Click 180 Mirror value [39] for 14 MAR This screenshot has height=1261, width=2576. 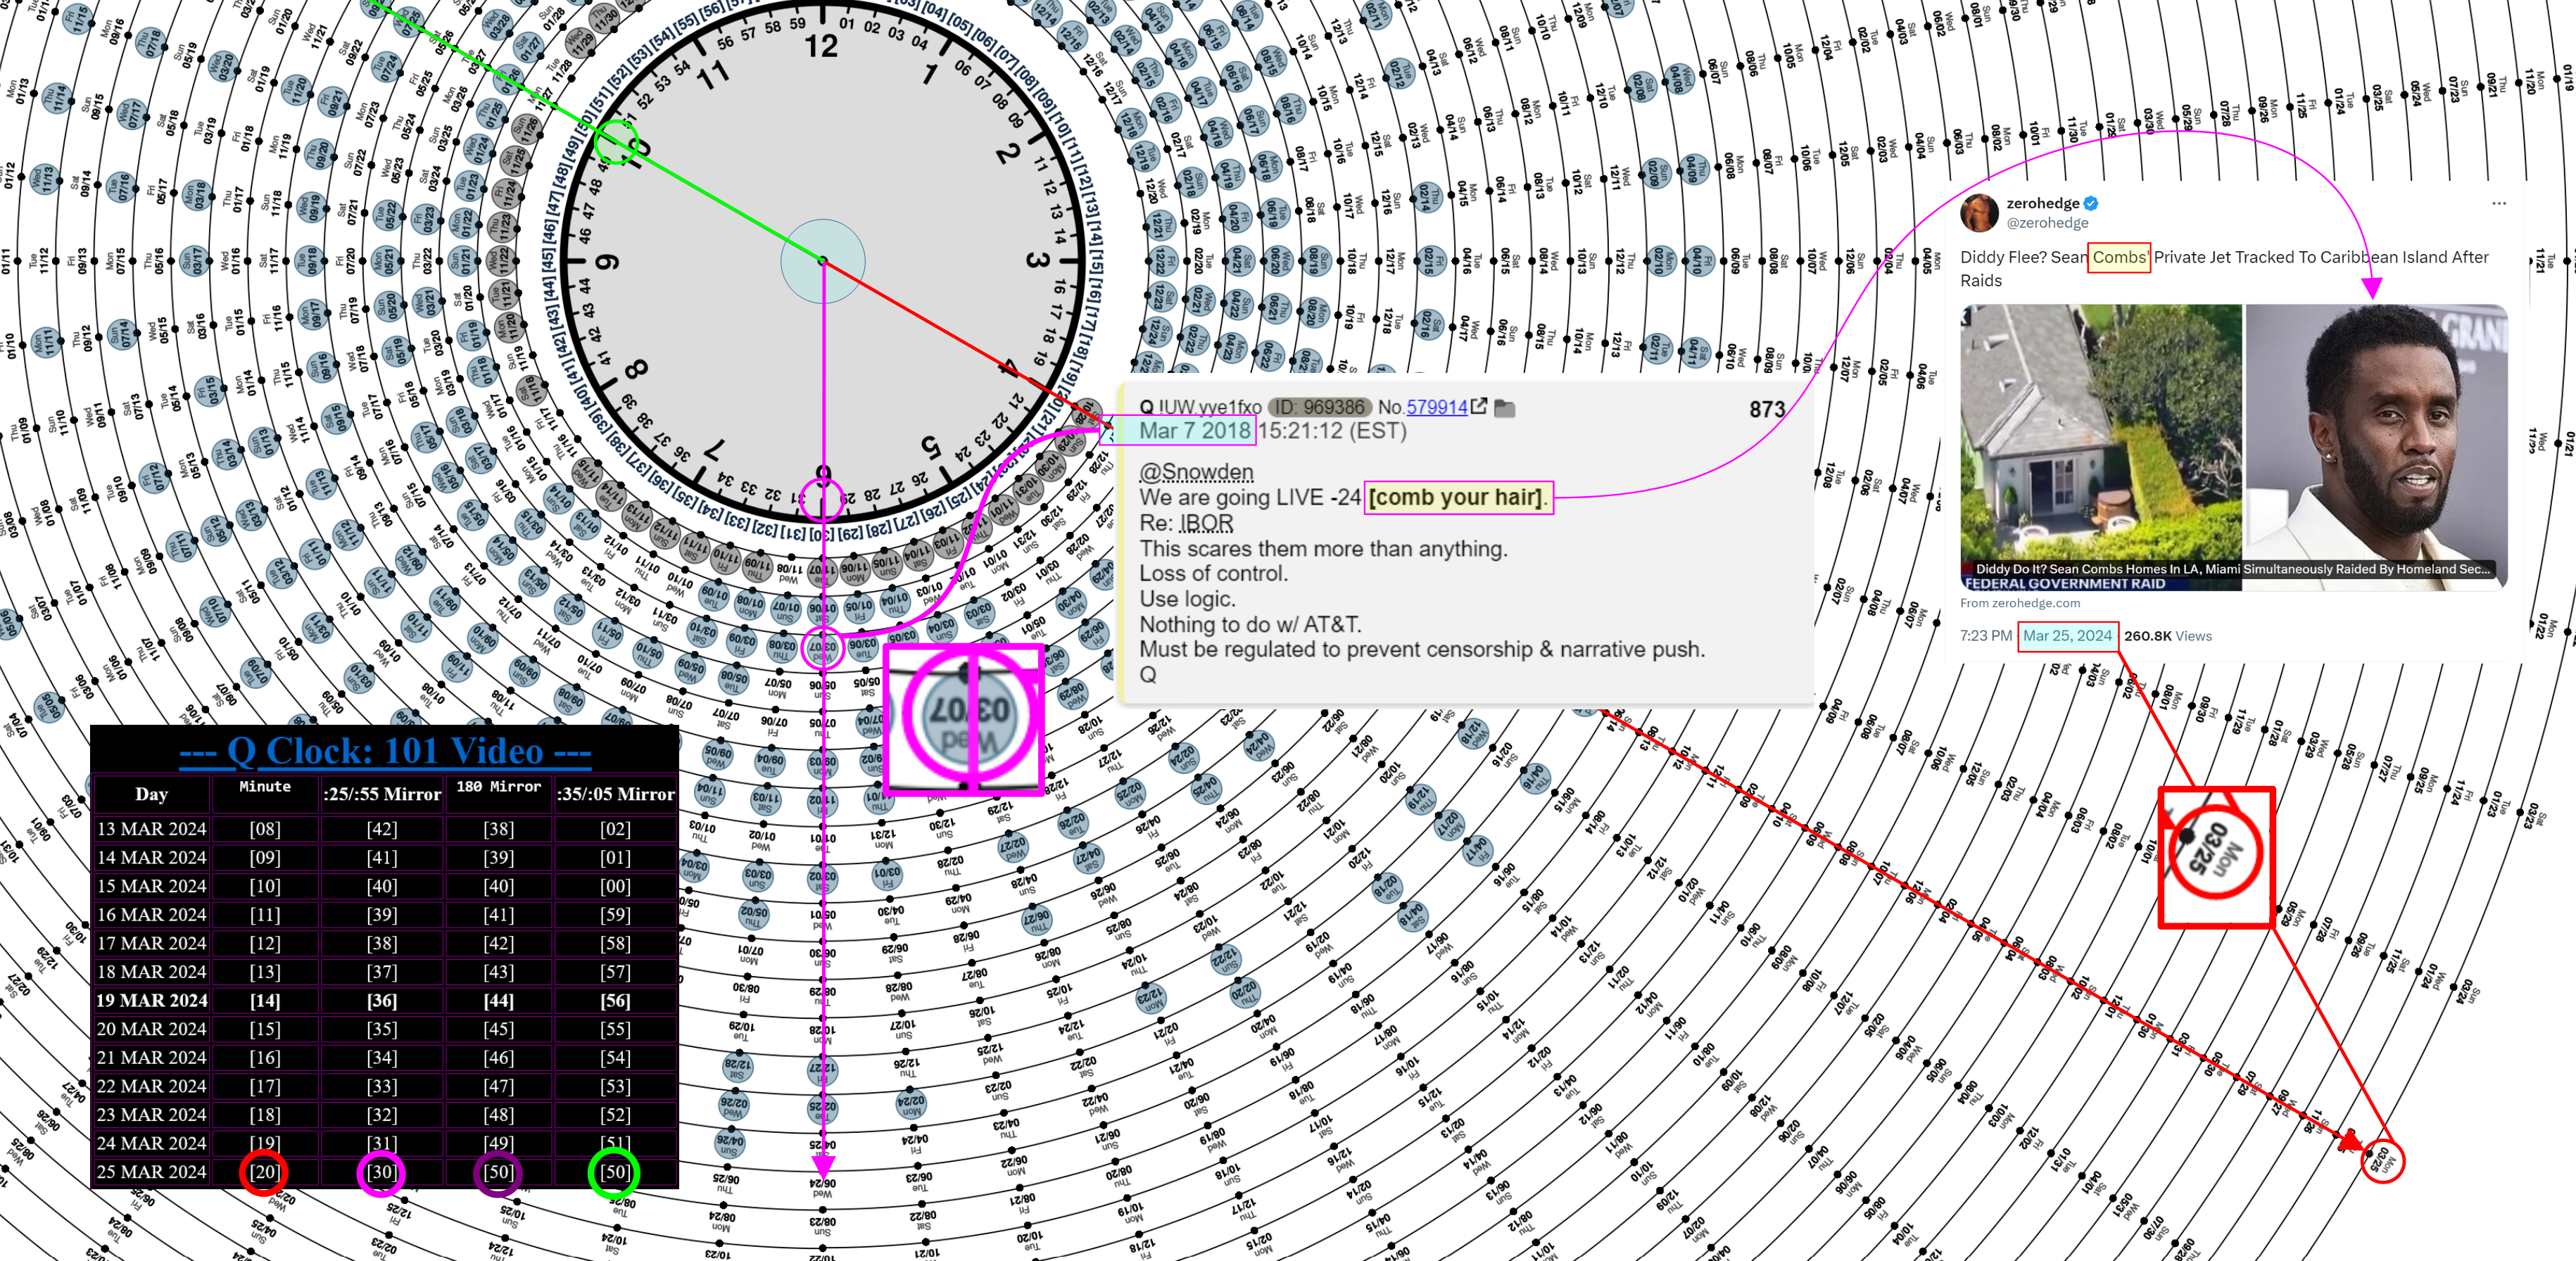(x=498, y=857)
